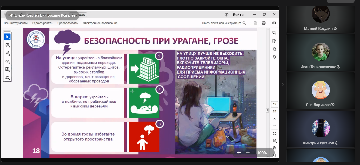Select the text box tool

[7, 69]
